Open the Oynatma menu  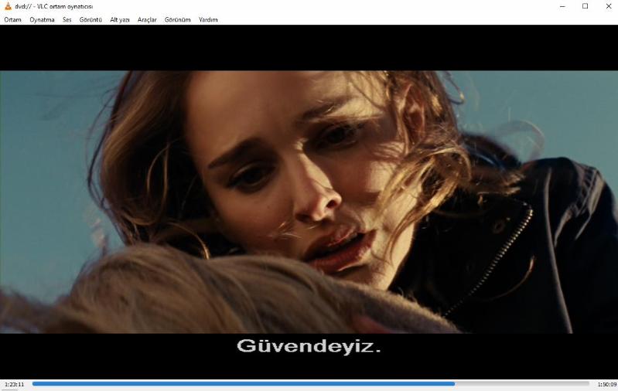(42, 19)
